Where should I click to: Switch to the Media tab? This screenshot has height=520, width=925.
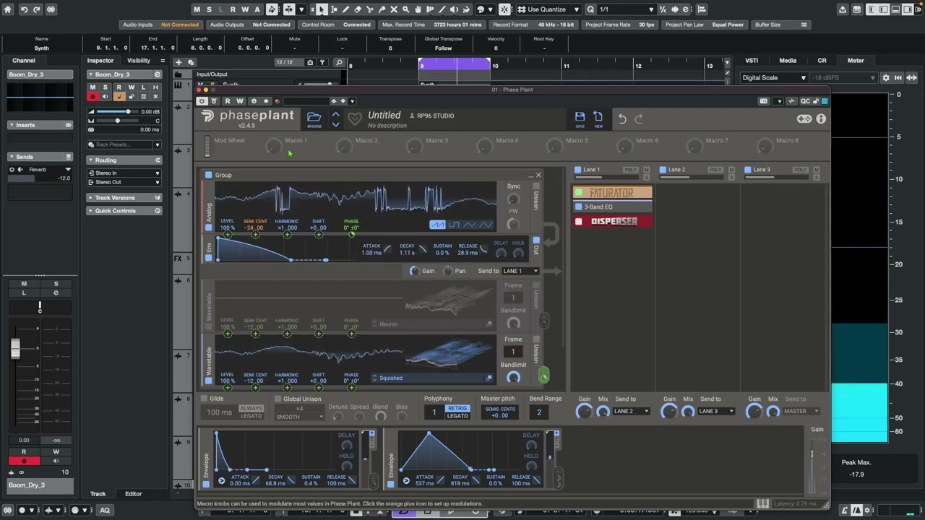788,61
